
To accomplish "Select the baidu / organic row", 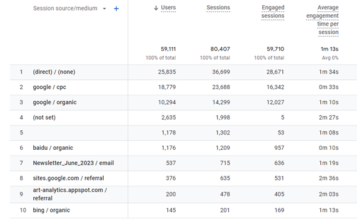I will [x=183, y=148].
